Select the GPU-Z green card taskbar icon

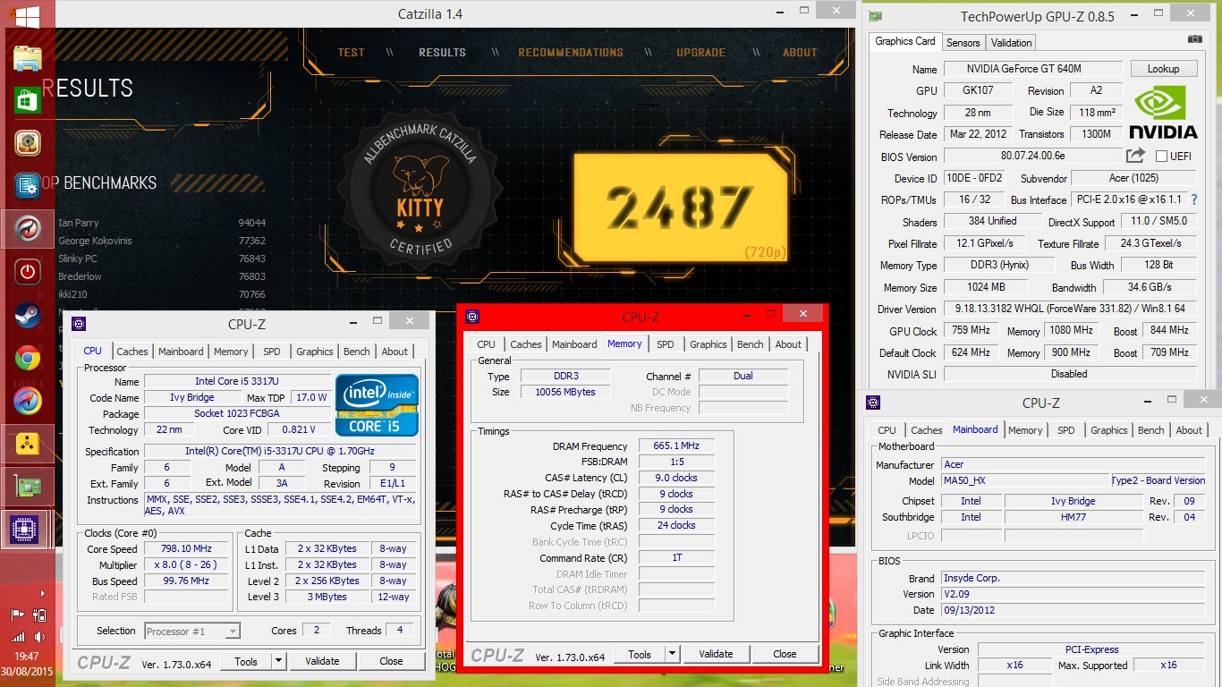pyautogui.click(x=27, y=488)
